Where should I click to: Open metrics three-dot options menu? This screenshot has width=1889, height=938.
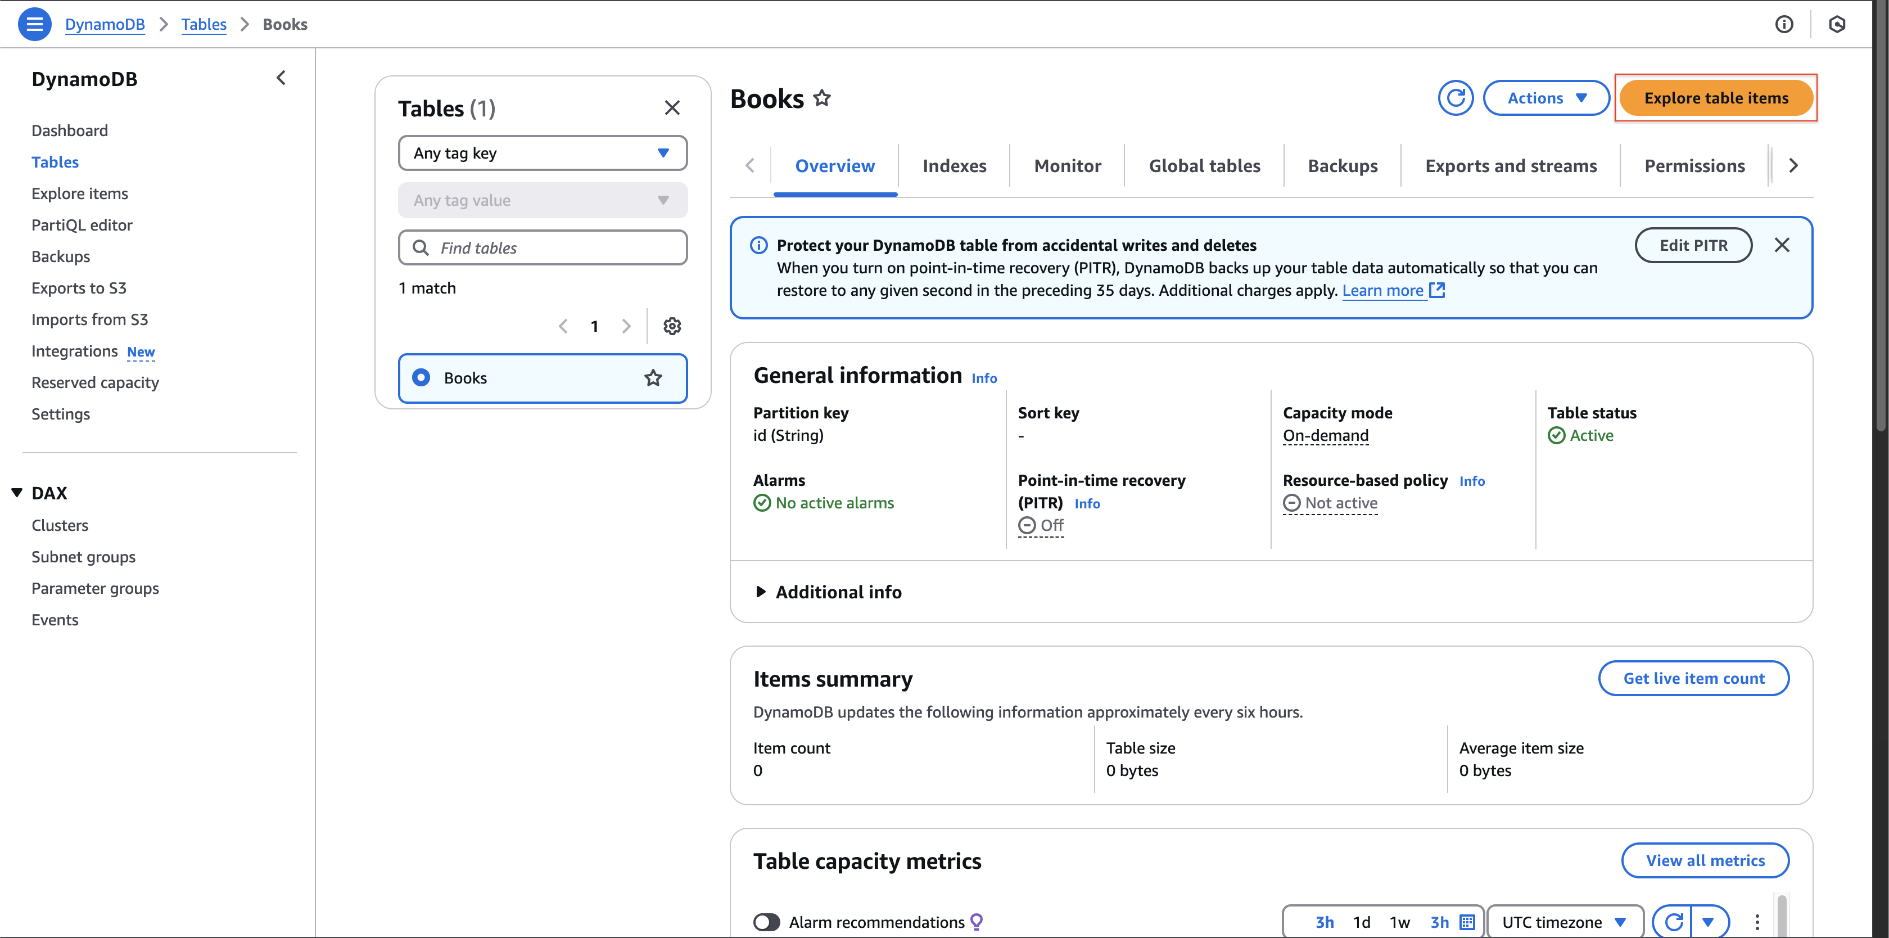(x=1757, y=922)
